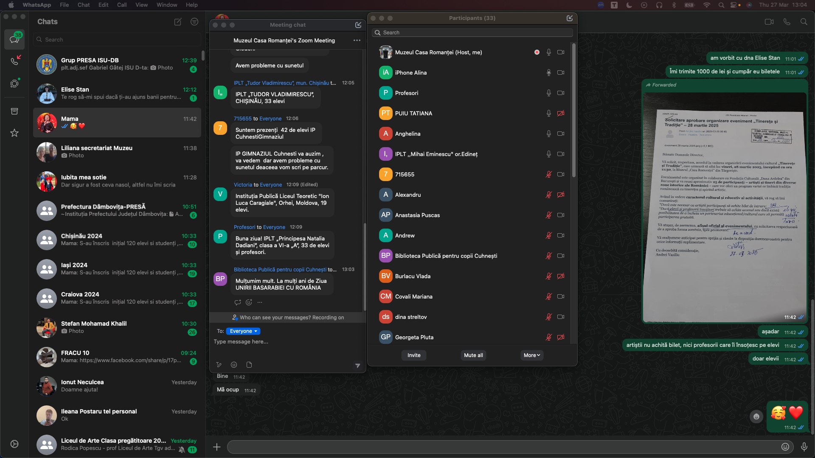Open Starred messages in sidebar
The width and height of the screenshot is (815, 458).
pos(14,133)
